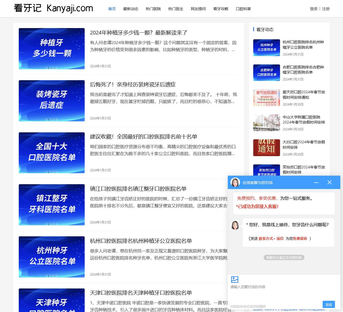Click the 装烤瓷牙后遗症 thumbnail
This screenshot has height=312, width=343.
52,101
